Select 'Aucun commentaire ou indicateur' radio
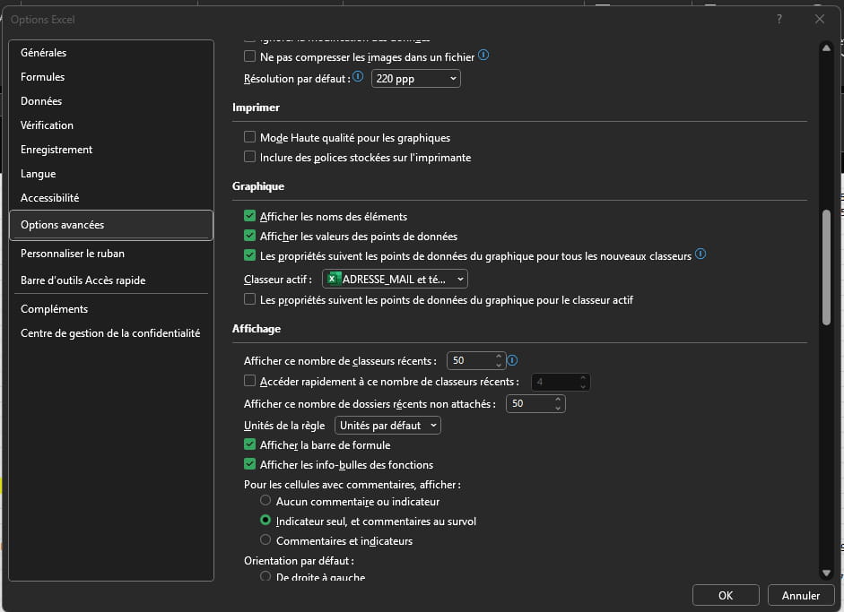Image resolution: width=844 pixels, height=612 pixels. pos(265,500)
